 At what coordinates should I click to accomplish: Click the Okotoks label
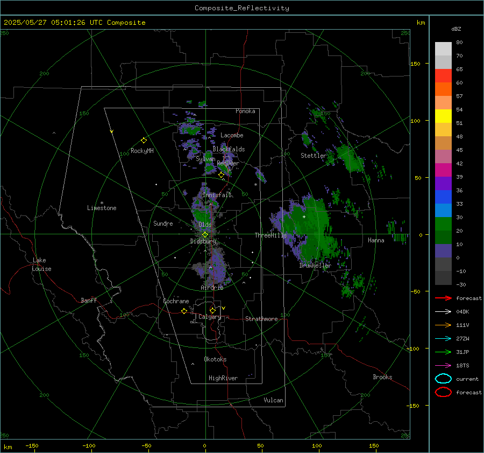pyautogui.click(x=215, y=359)
